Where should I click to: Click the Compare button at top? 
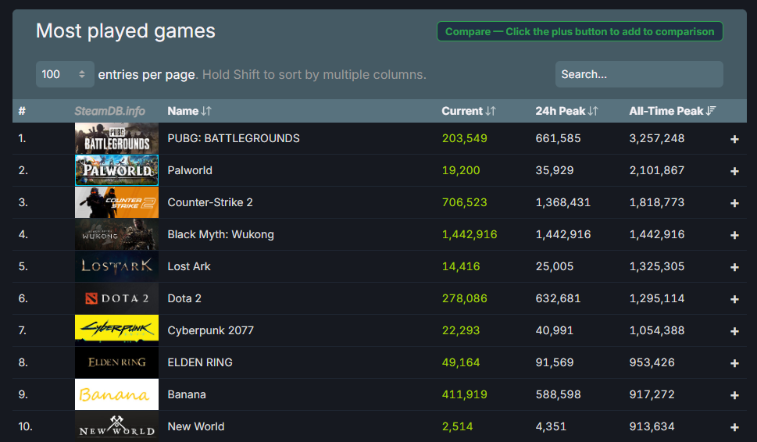pos(580,32)
